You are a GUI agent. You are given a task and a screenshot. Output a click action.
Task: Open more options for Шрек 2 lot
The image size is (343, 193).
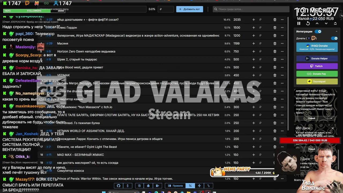coord(282,59)
